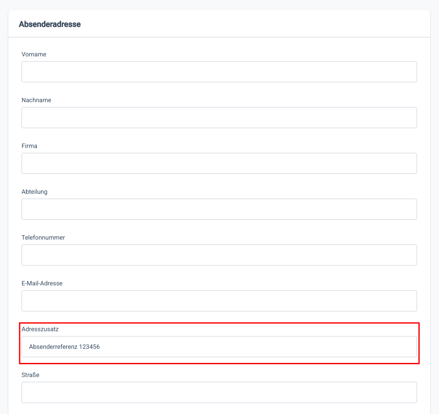Click the Abteilung label text
439x414 pixels.
(x=34, y=192)
